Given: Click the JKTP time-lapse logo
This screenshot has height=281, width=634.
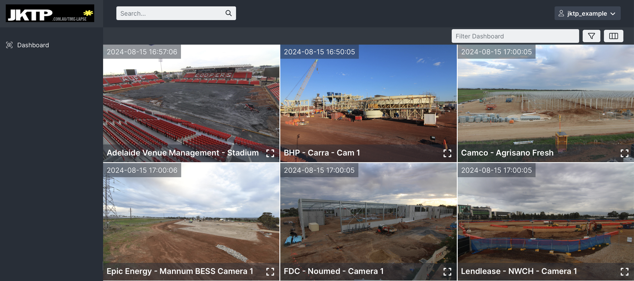Looking at the screenshot, I should [50, 13].
